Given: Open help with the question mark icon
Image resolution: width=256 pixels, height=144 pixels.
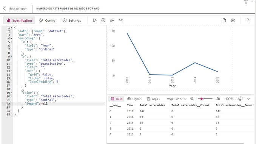Looking at the screenshot, I should point(248,20).
